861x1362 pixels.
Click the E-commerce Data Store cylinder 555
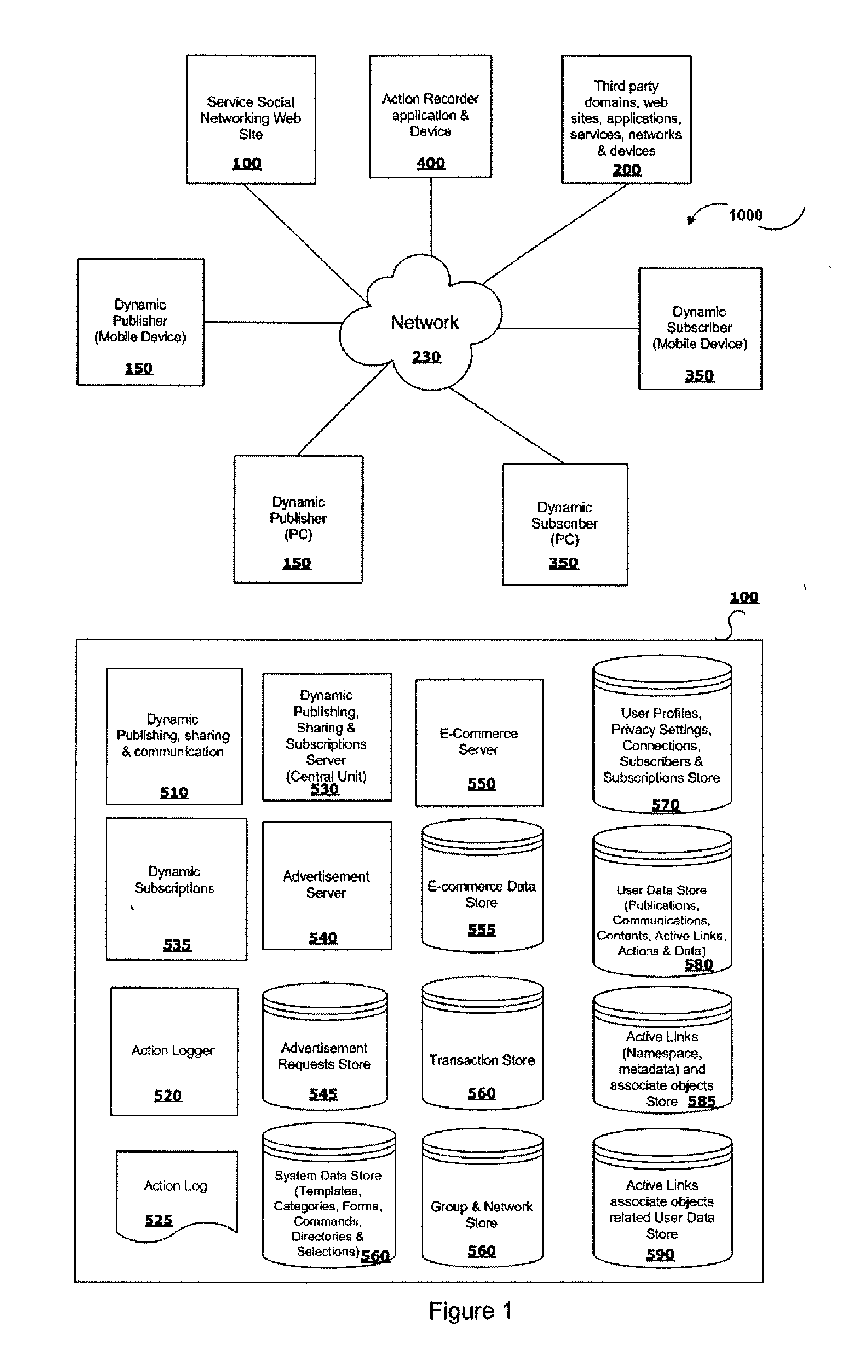point(489,893)
